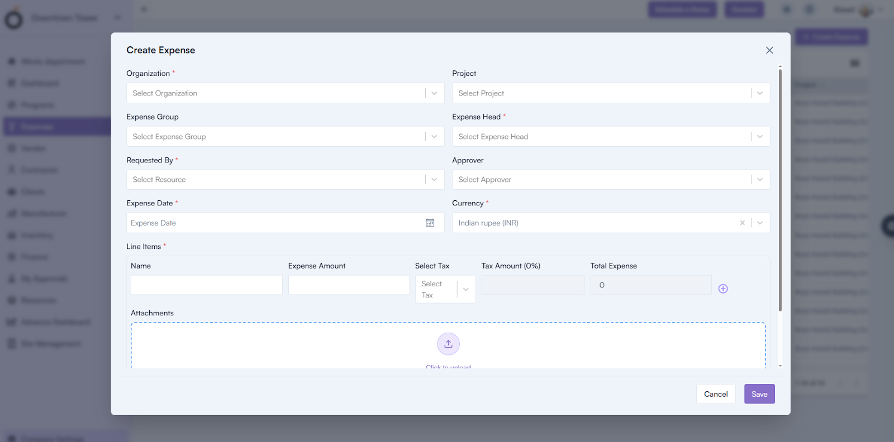The image size is (894, 442).
Task: Expand the Select Approver dropdown
Action: point(760,179)
